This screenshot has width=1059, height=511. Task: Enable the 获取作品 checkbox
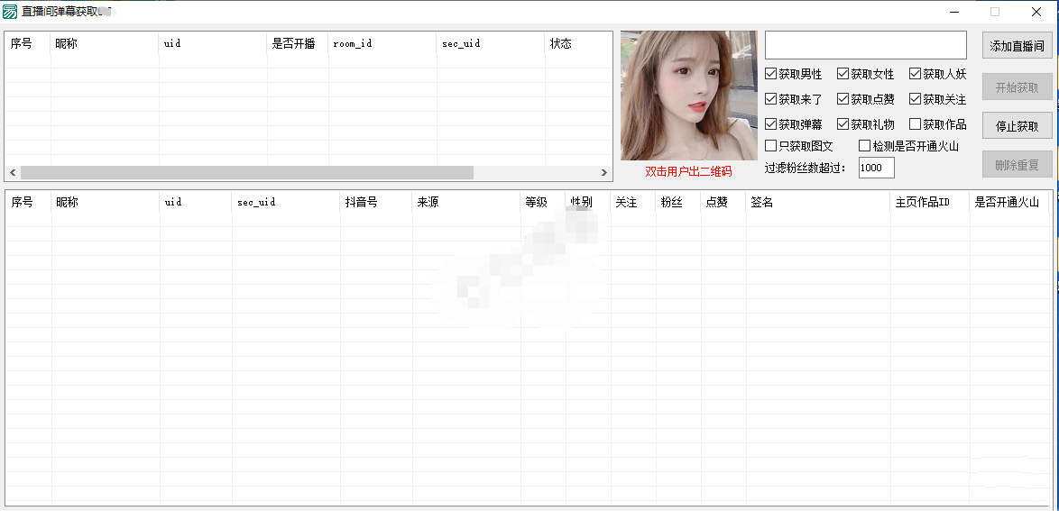916,124
